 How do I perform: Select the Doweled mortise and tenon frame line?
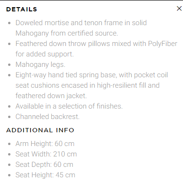pos(81,23)
